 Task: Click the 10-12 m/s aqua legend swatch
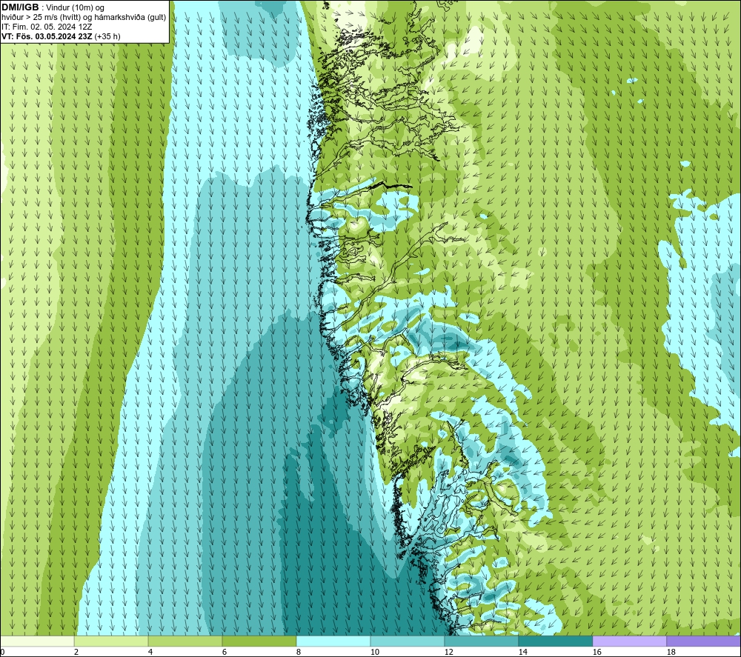pyautogui.click(x=408, y=641)
